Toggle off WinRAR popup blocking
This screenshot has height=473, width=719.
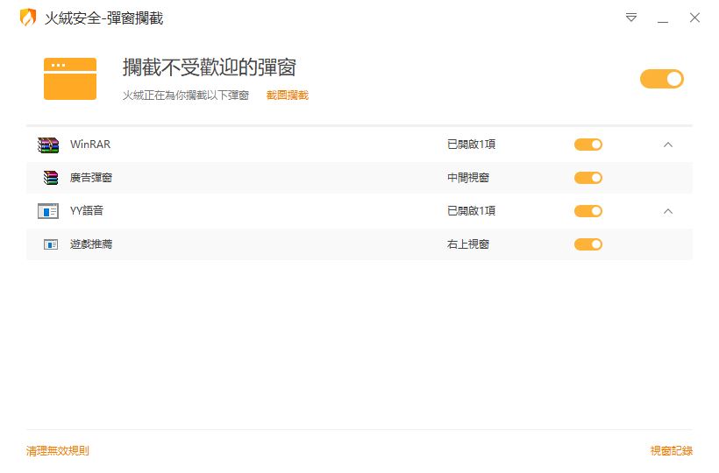pyautogui.click(x=587, y=145)
